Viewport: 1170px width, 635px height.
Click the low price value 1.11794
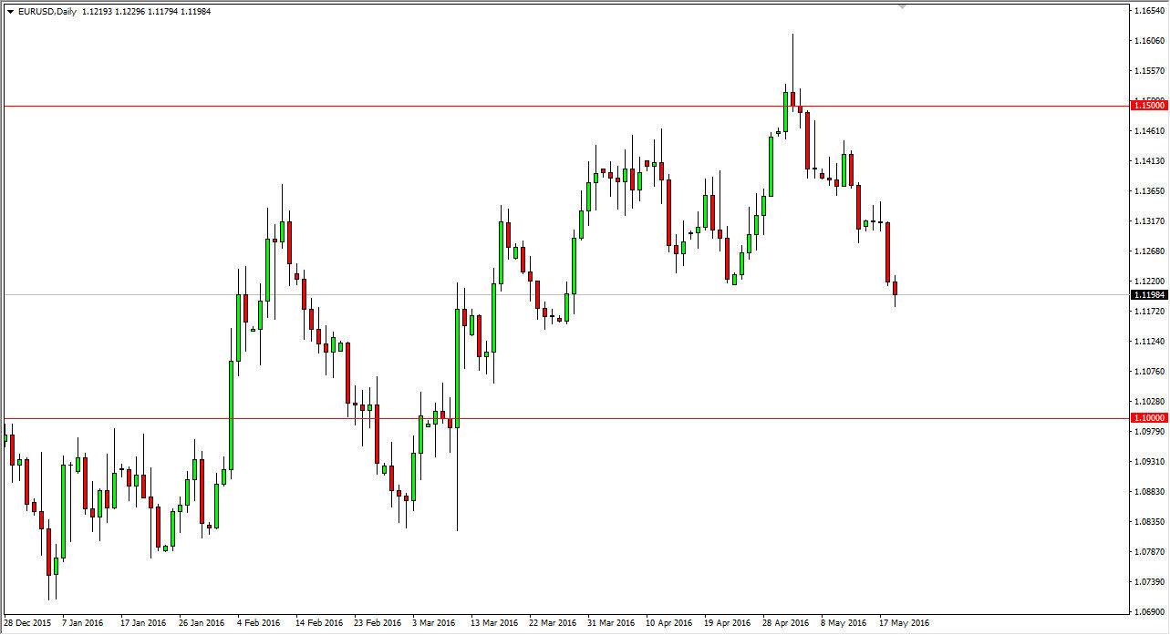[x=163, y=12]
